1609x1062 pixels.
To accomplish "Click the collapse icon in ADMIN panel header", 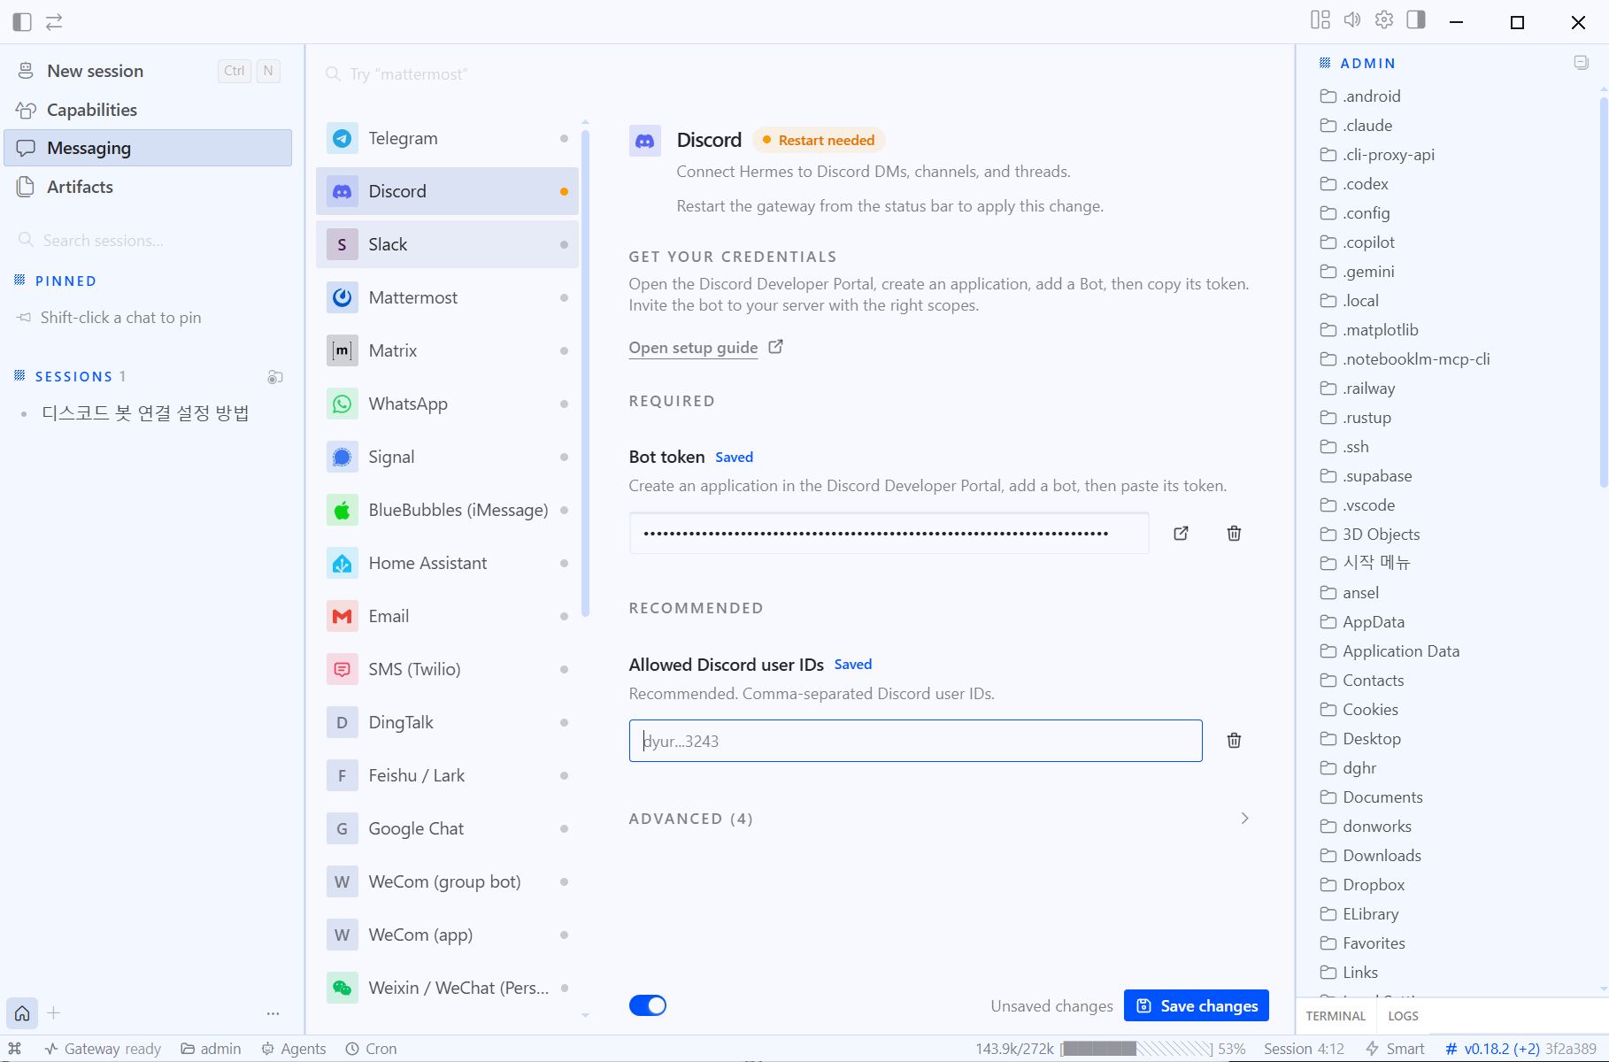I will pyautogui.click(x=1581, y=62).
